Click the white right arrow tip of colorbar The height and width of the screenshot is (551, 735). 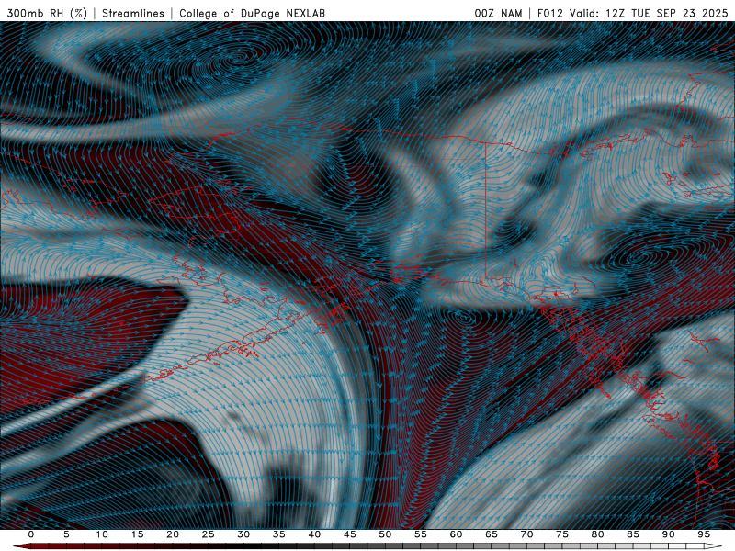713,545
